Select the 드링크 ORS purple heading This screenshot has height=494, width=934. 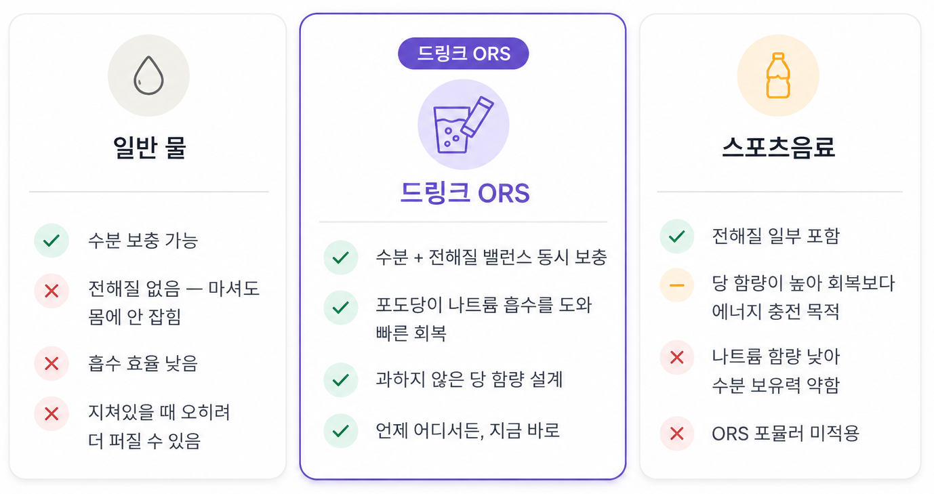pyautogui.click(x=464, y=194)
